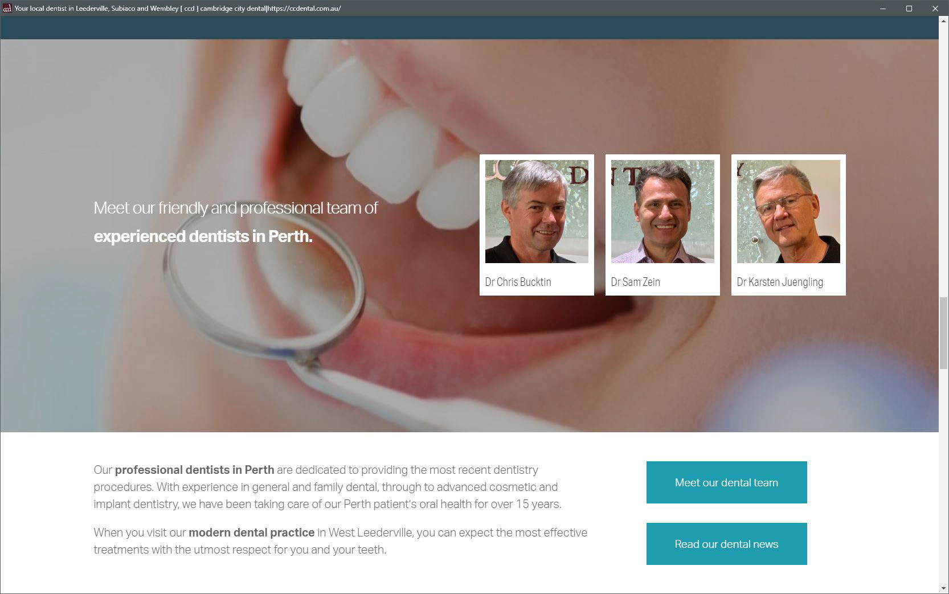Maximize the browser window
Screen dimensions: 949x594
(x=909, y=8)
